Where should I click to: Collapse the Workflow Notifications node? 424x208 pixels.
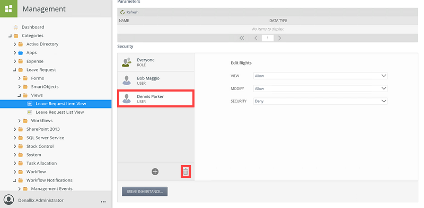pyautogui.click(x=15, y=180)
